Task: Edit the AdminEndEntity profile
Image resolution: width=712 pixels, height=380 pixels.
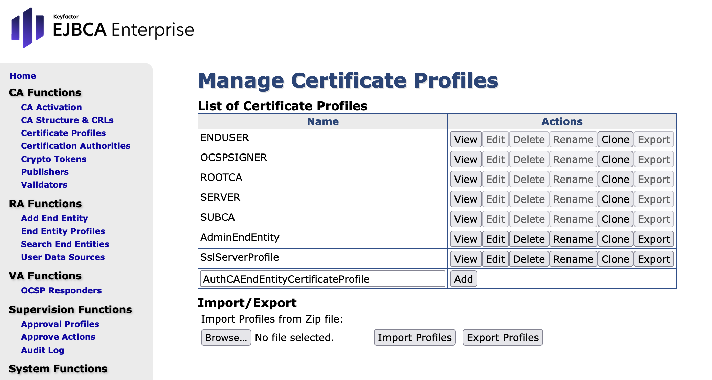Action: pyautogui.click(x=495, y=239)
